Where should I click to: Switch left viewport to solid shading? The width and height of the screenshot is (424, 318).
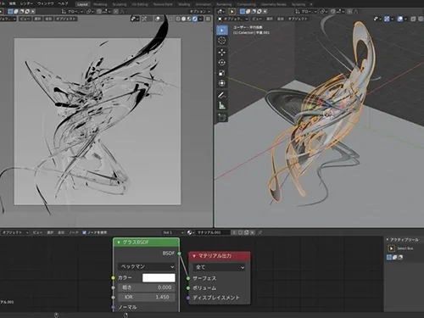click(184, 19)
